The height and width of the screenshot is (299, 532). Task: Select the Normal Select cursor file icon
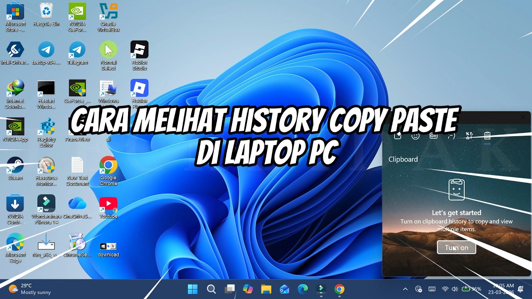(108, 56)
